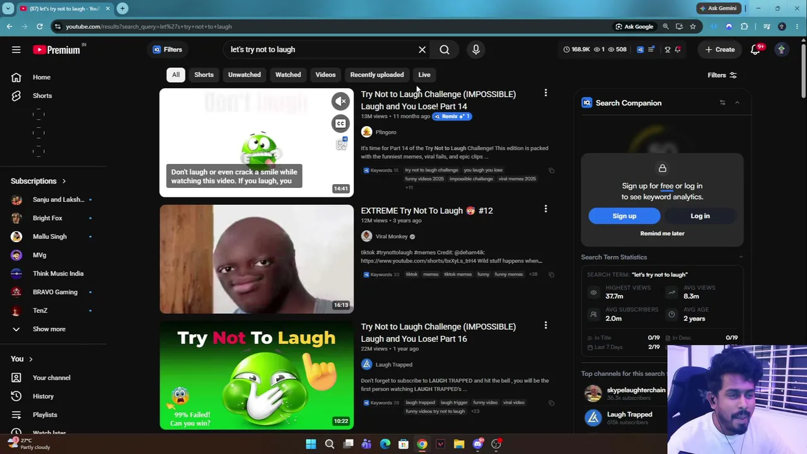Expand the You section arrow

click(30, 359)
